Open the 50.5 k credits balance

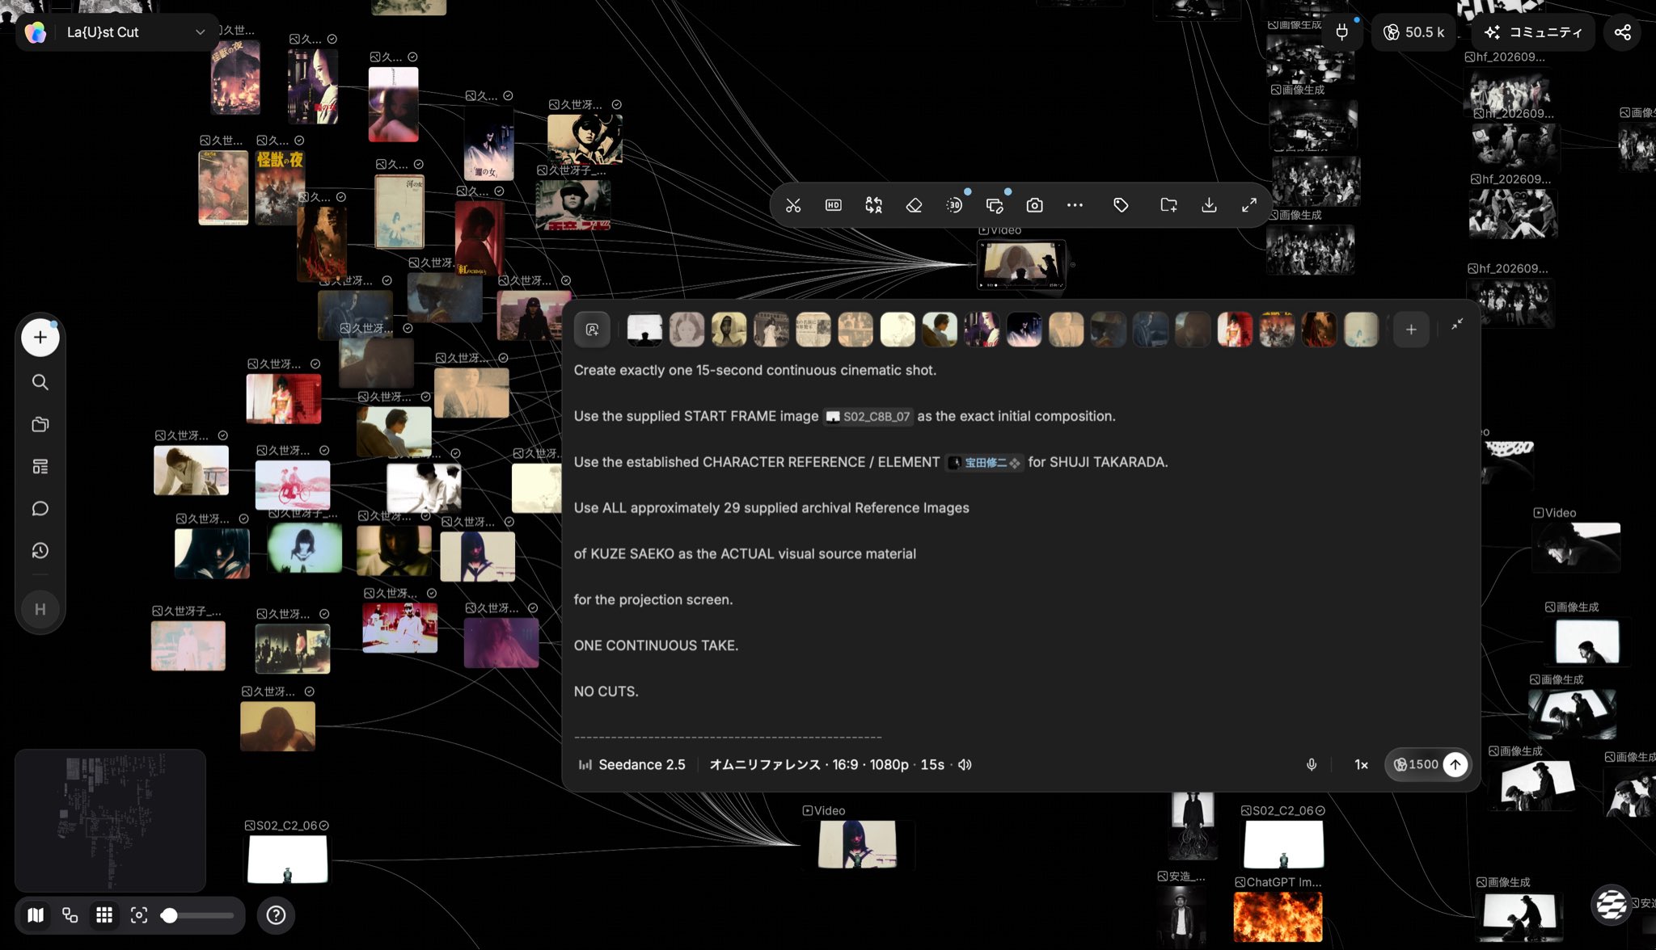(x=1413, y=32)
